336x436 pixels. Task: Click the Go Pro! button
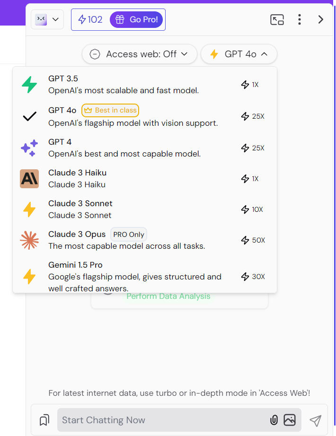(137, 19)
